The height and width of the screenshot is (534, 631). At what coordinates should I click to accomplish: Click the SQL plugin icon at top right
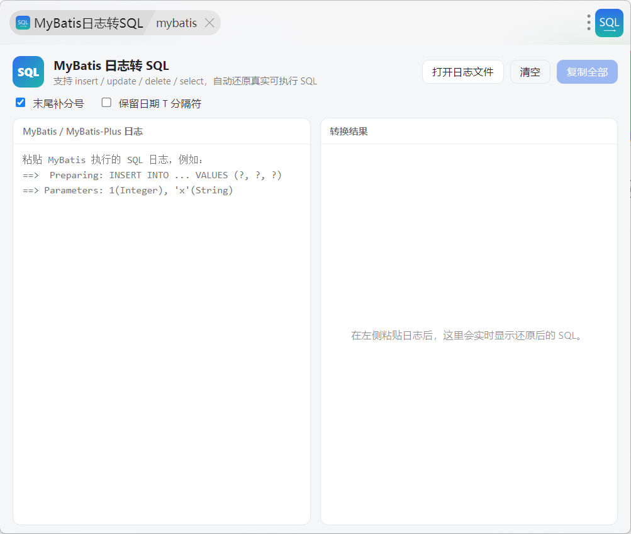coord(609,23)
